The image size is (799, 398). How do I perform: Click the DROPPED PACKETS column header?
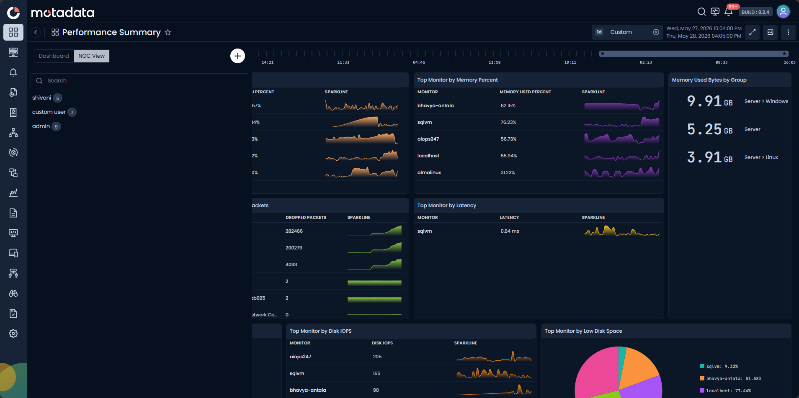coord(306,218)
